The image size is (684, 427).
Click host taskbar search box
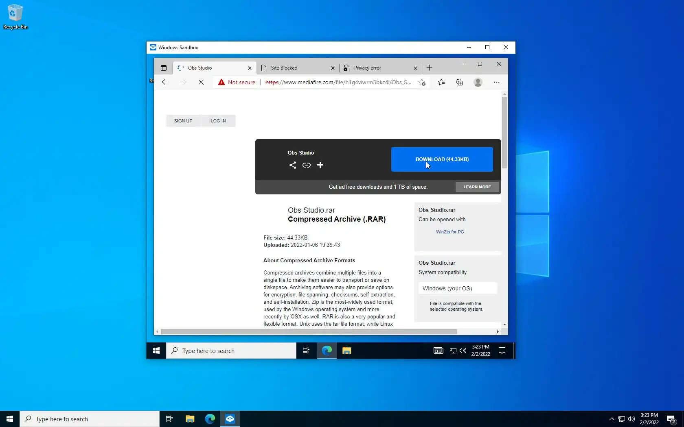tap(90, 419)
